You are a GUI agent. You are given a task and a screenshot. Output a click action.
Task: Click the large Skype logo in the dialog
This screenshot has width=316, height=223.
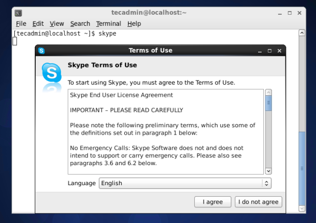[52, 72]
